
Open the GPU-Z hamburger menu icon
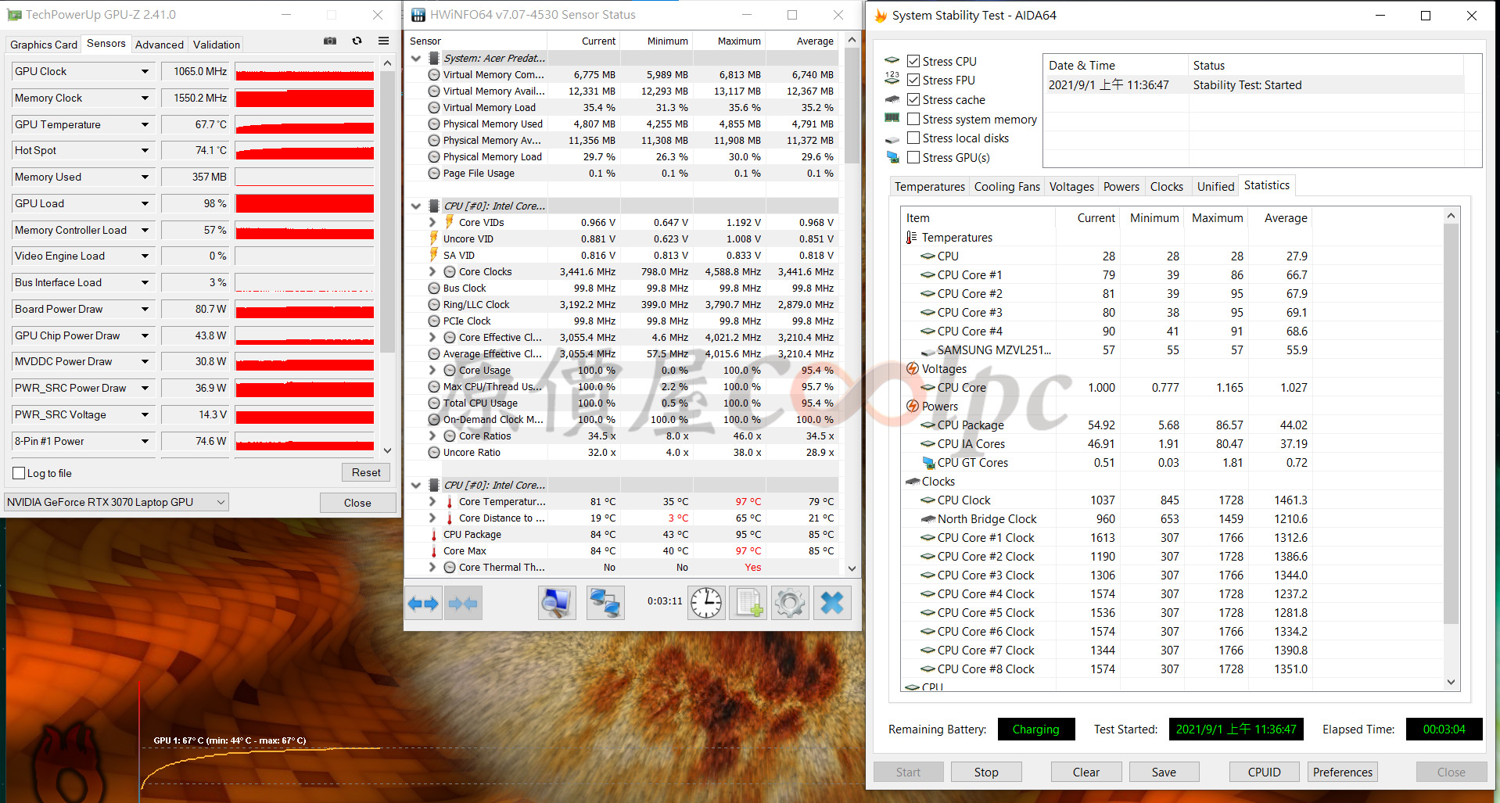click(383, 41)
